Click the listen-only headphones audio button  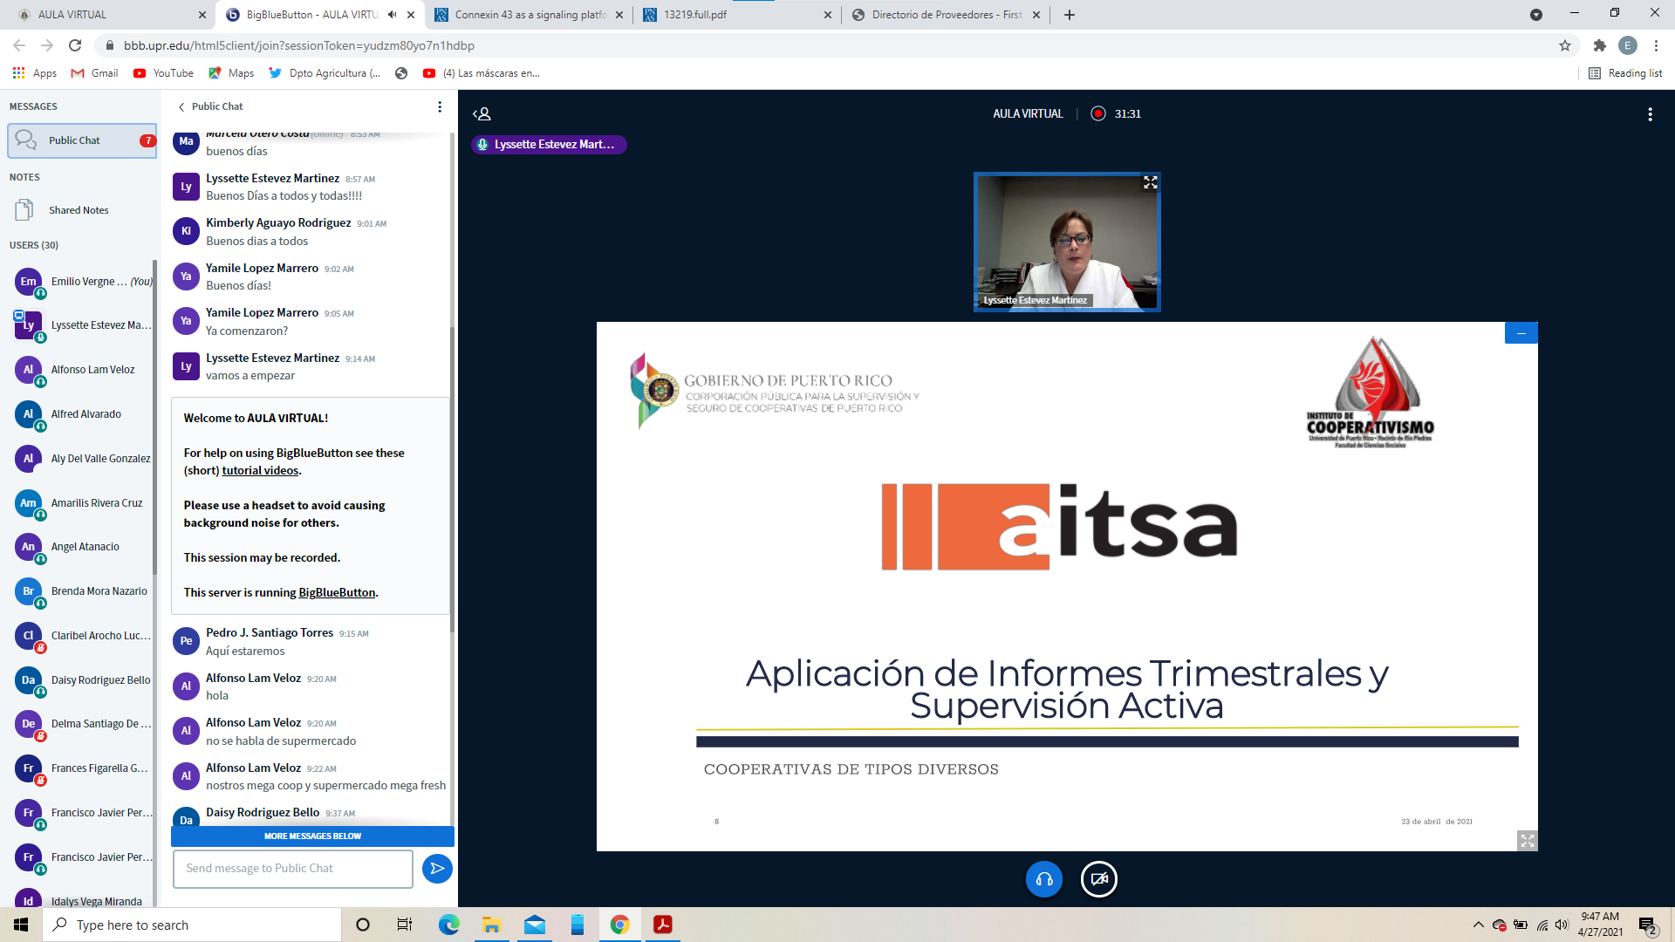(1043, 879)
